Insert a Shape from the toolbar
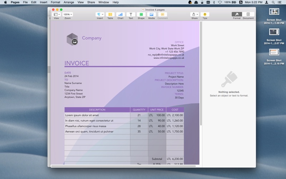 point(141,14)
